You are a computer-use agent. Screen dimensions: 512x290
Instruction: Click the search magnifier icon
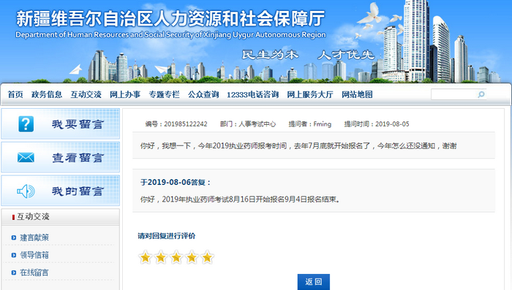tap(481, 95)
